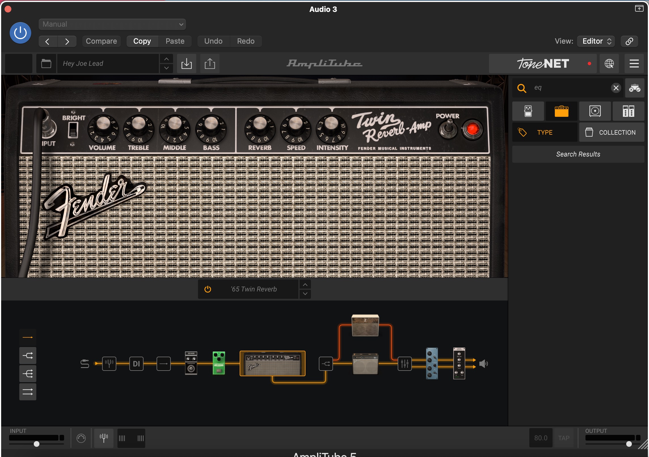Select previous amp model up chevron
Image resolution: width=649 pixels, height=457 pixels.
pos(305,285)
